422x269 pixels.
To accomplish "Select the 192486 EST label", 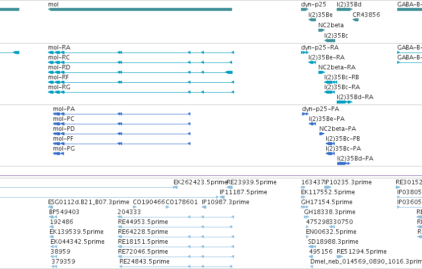I will (x=61, y=222).
